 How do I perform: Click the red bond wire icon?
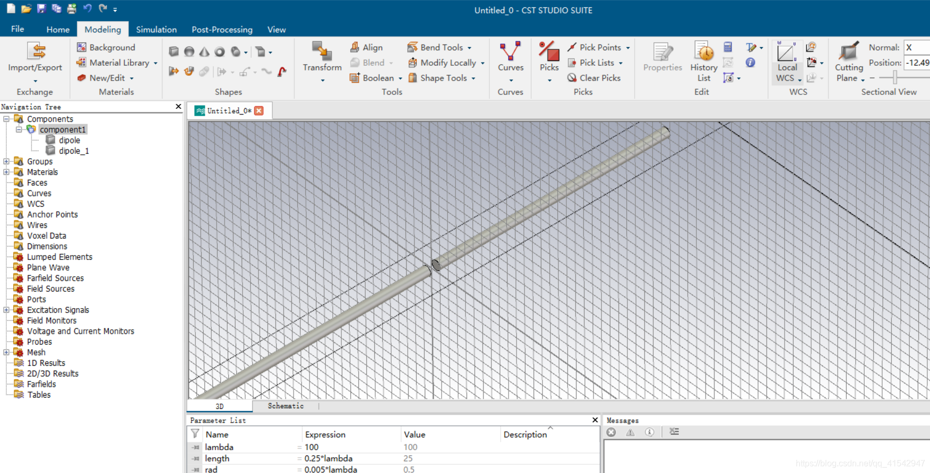tap(282, 71)
